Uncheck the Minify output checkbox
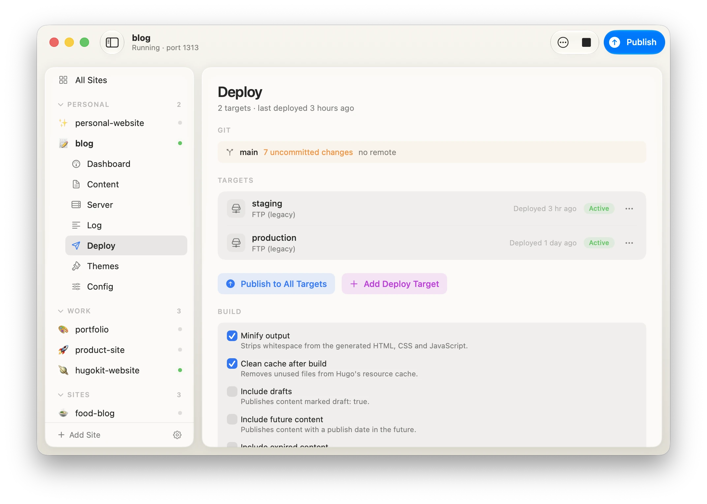 tap(232, 336)
